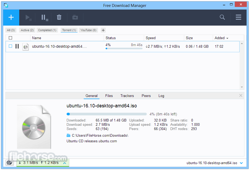The width and height of the screenshot is (250, 170).
Task: Click the move-to-folder toolbar icon
Action: (75, 17)
